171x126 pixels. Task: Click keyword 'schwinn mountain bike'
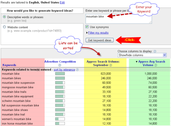click(16, 101)
